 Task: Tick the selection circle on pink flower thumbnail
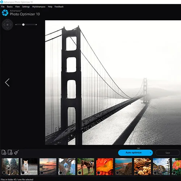point(174,173)
